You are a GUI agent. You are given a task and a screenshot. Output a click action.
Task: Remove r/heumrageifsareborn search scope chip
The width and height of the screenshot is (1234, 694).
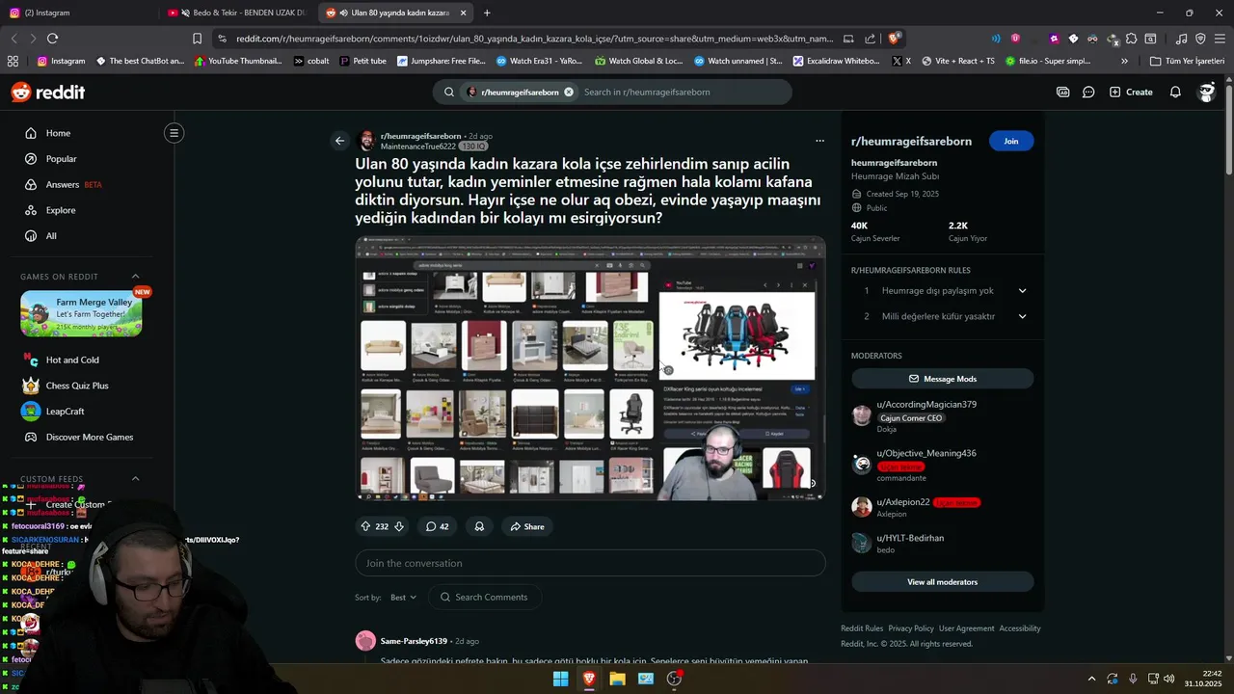click(x=569, y=93)
